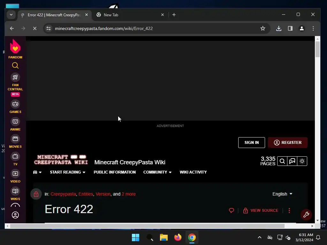Open Fan Central rocket icon
This screenshot has height=245, width=327.
coord(15,77)
